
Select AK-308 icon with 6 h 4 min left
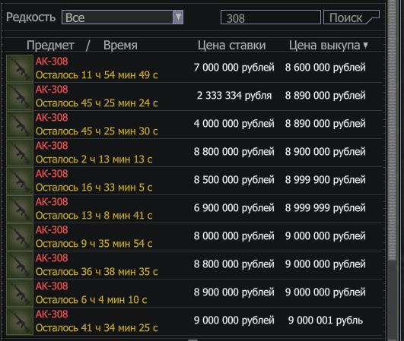pos(20,293)
